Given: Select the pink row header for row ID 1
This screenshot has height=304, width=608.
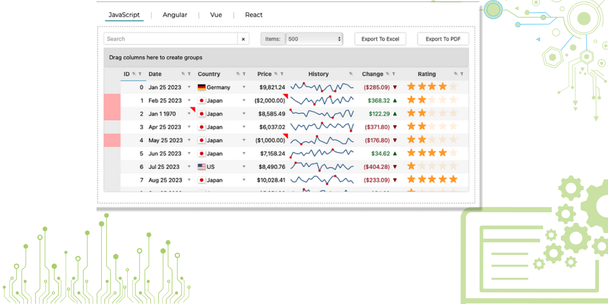Looking at the screenshot, I should (112, 100).
